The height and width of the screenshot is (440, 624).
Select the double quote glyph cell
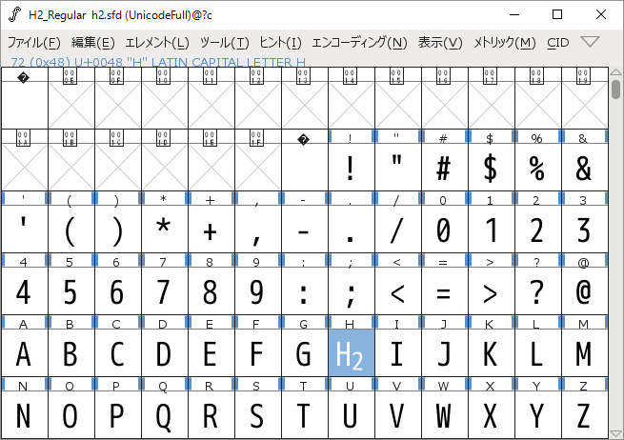[x=398, y=167]
